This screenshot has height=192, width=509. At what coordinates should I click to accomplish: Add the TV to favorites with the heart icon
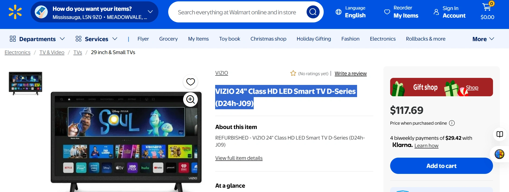tap(190, 82)
